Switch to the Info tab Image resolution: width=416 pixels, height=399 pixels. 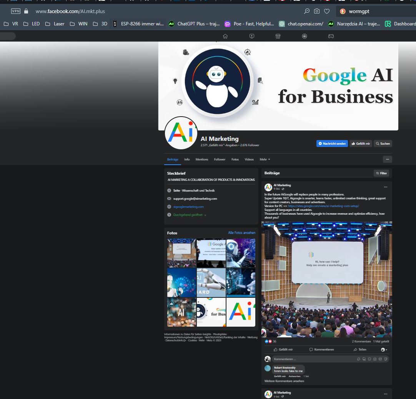click(x=187, y=159)
